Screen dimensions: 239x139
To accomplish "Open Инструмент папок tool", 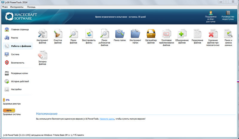I will click(135, 36).
